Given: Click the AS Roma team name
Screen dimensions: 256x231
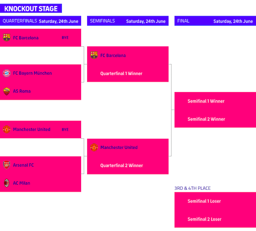Looking at the screenshot, I should coord(22,91).
